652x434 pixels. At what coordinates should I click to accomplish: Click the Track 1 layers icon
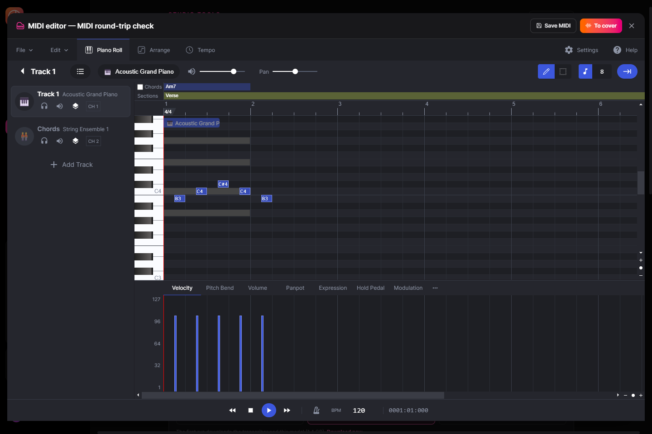(76, 106)
